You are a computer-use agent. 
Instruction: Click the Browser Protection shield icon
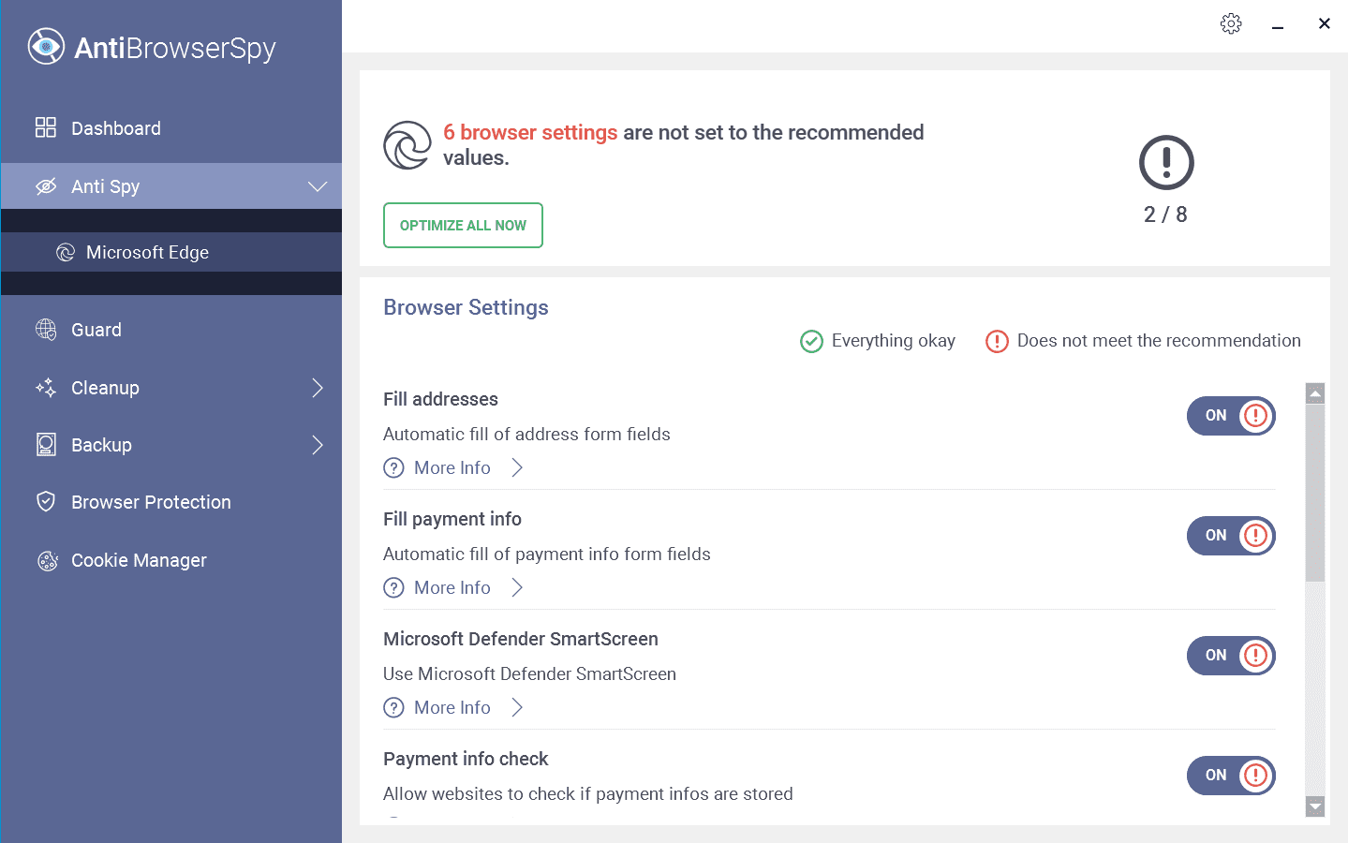click(x=46, y=502)
